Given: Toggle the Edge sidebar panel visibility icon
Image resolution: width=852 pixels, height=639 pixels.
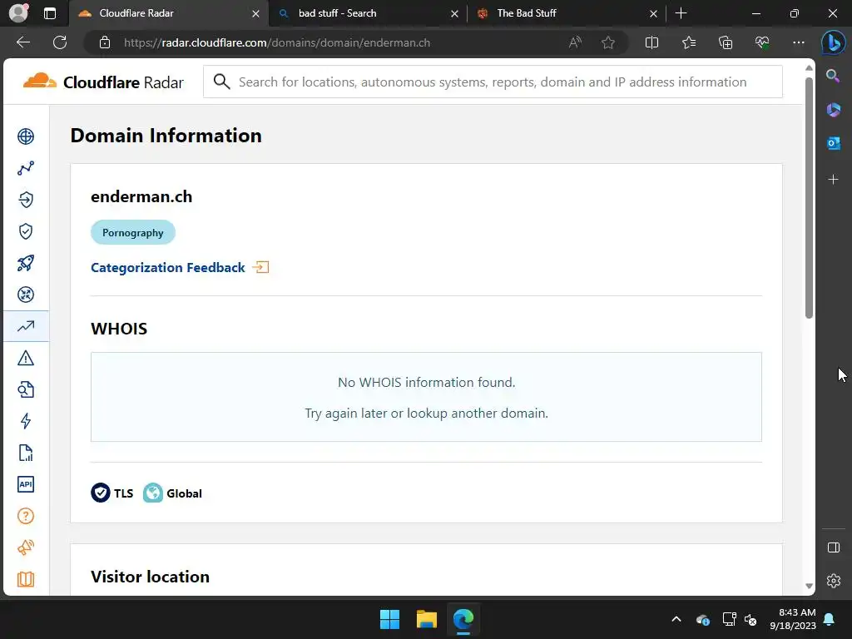Looking at the screenshot, I should [834, 547].
